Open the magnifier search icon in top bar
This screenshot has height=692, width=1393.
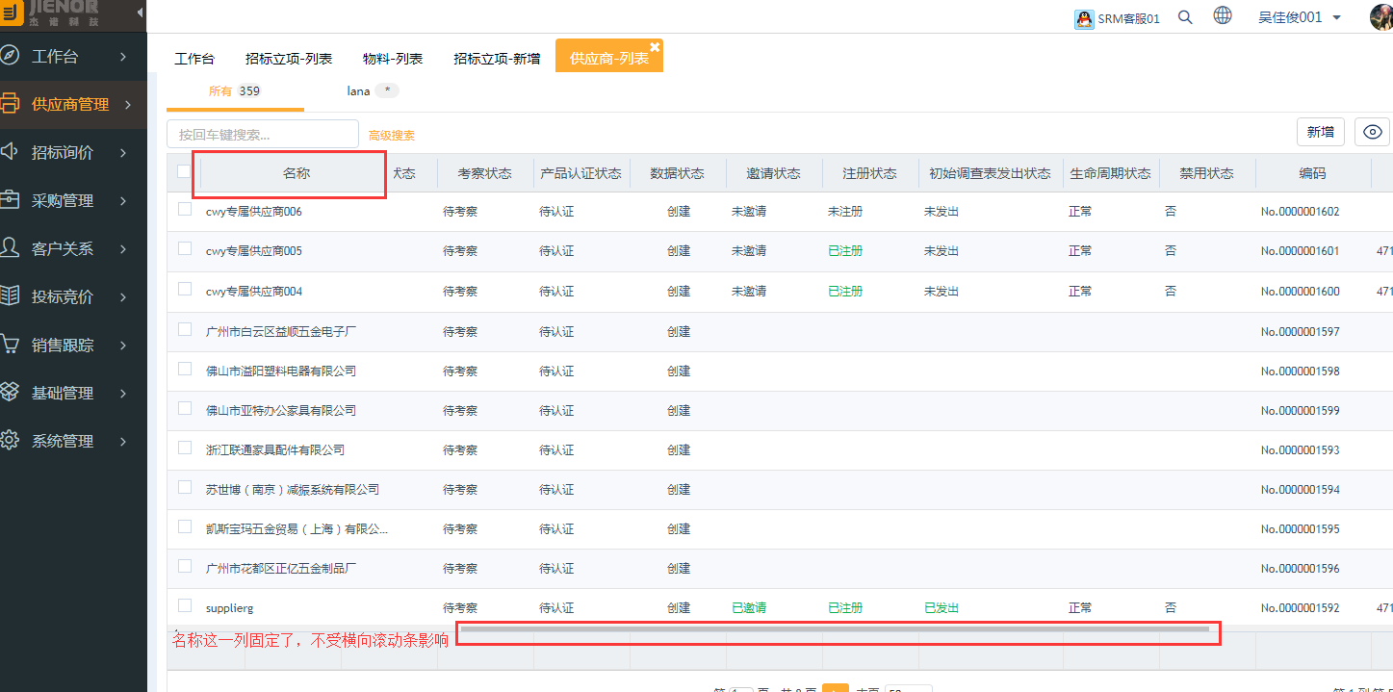[x=1186, y=17]
